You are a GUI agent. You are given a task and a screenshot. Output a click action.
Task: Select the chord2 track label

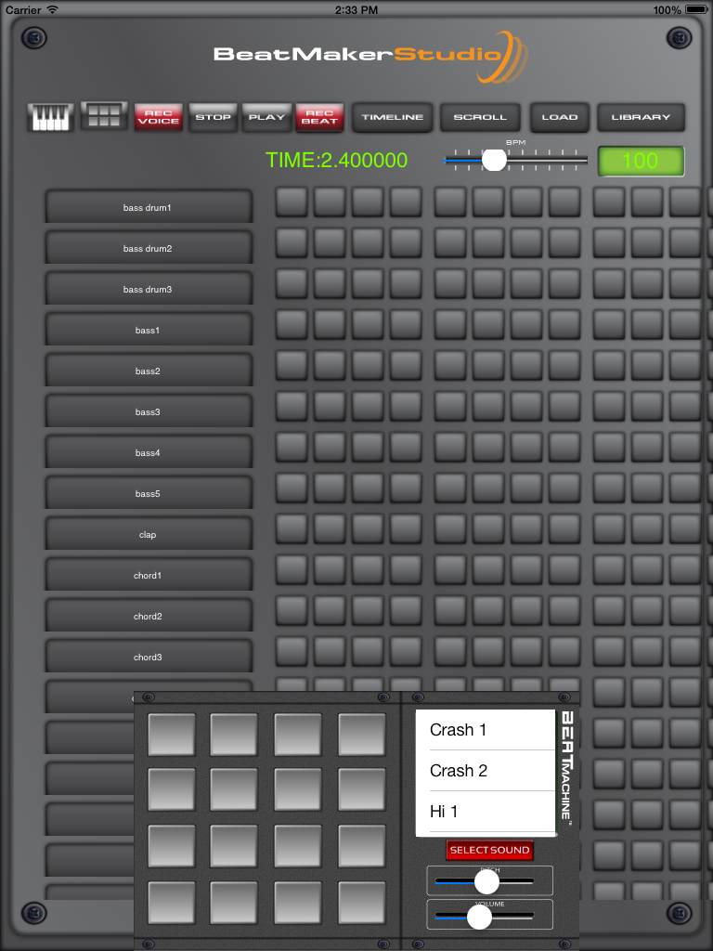(x=148, y=617)
